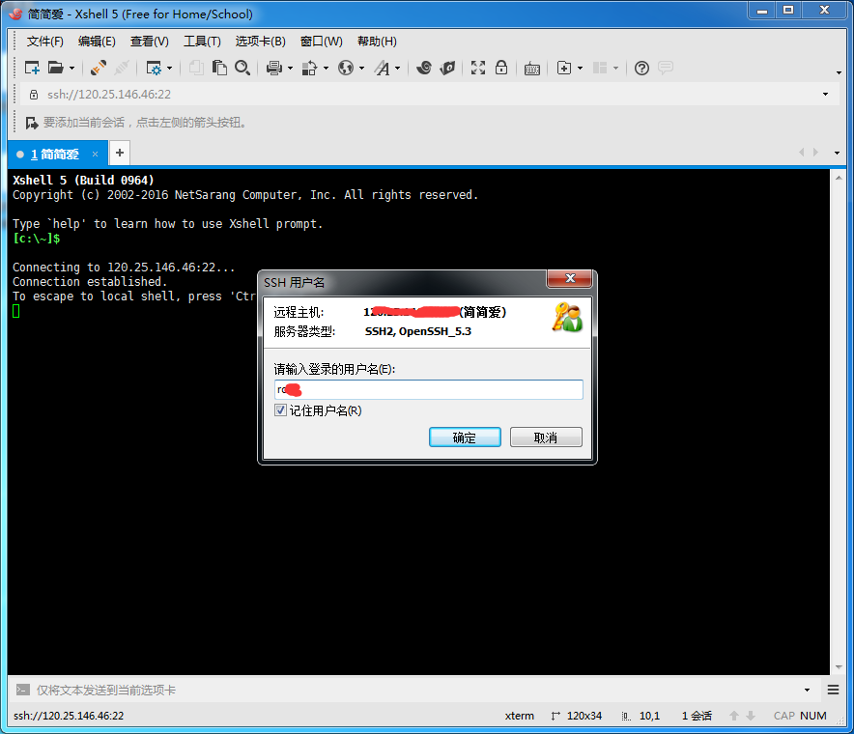
Task: Open the compose bar target dropdown
Action: 807,690
